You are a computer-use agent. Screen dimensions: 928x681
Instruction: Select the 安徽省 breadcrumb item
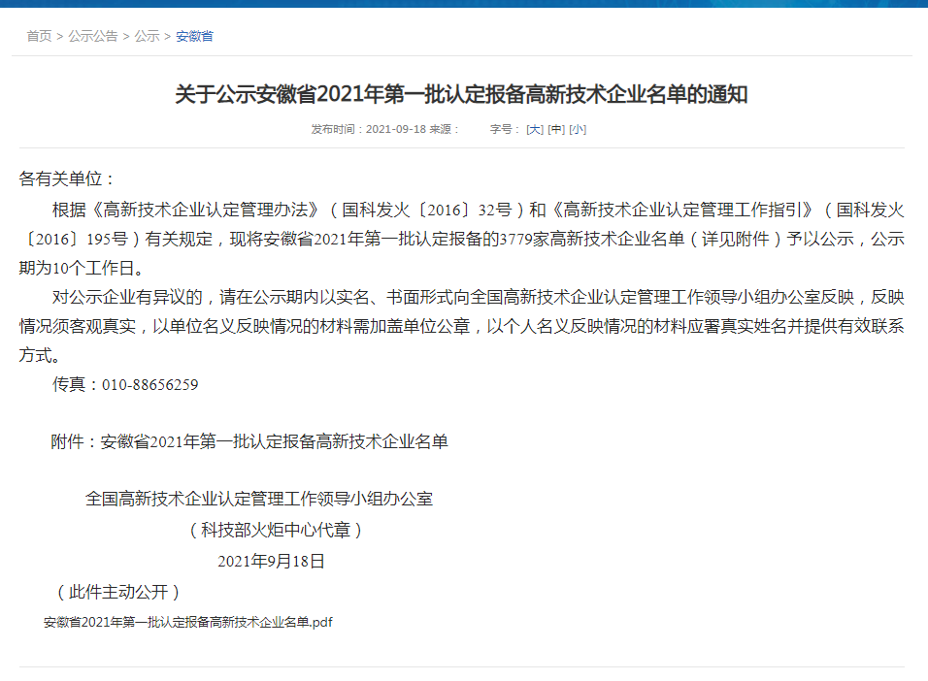[194, 36]
